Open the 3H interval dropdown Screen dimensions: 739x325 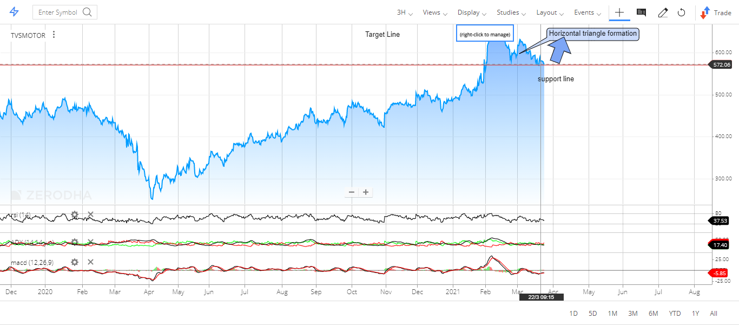(x=405, y=12)
